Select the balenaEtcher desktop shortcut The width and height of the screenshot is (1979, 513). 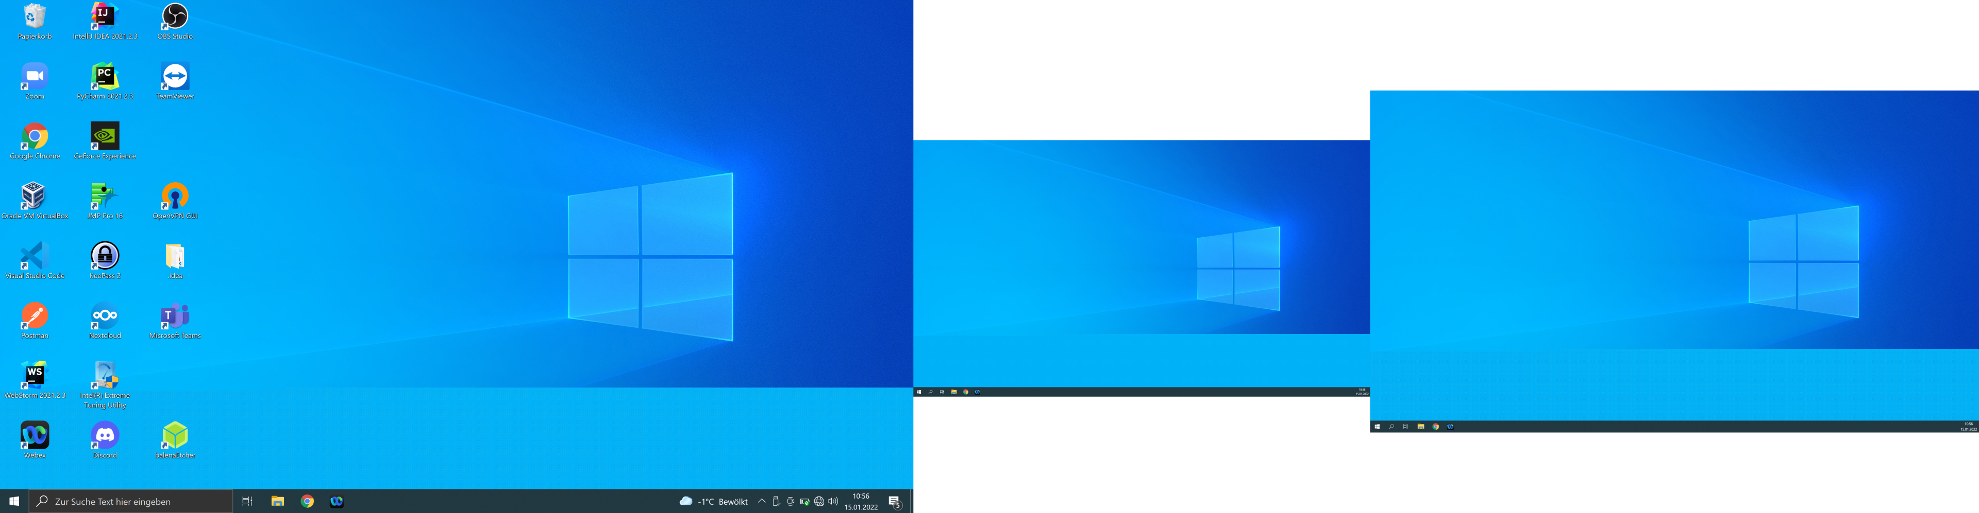tap(175, 440)
